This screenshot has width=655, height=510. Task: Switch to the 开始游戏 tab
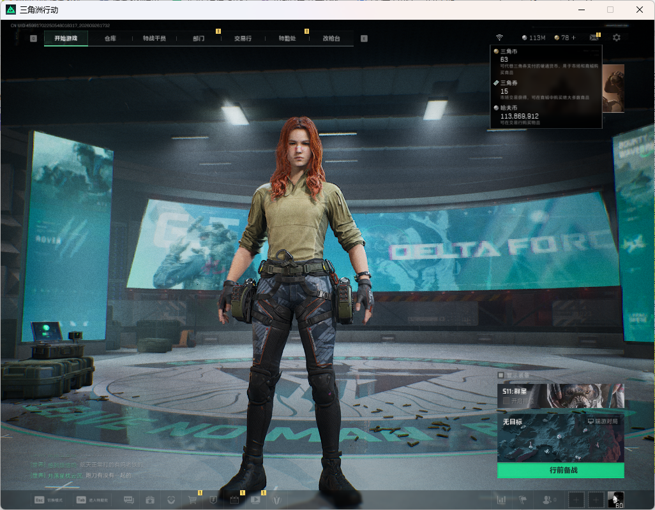[66, 38]
